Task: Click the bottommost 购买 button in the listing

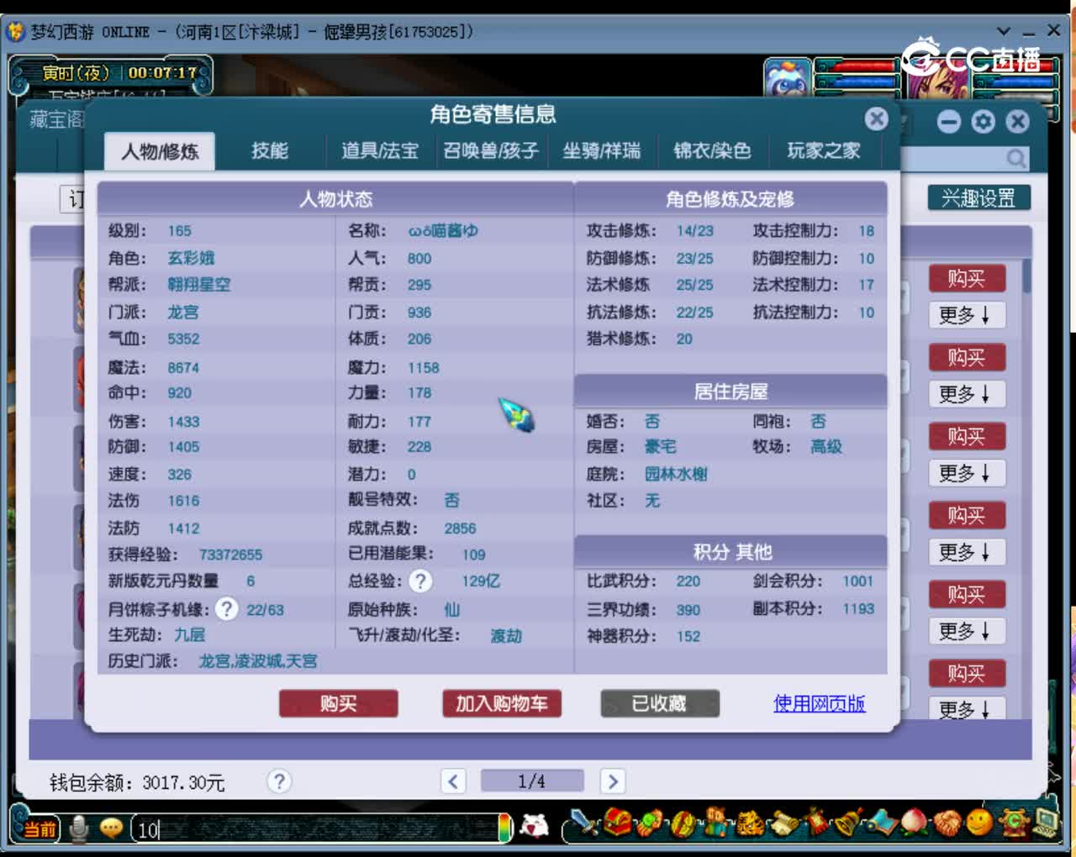Action: click(x=967, y=673)
